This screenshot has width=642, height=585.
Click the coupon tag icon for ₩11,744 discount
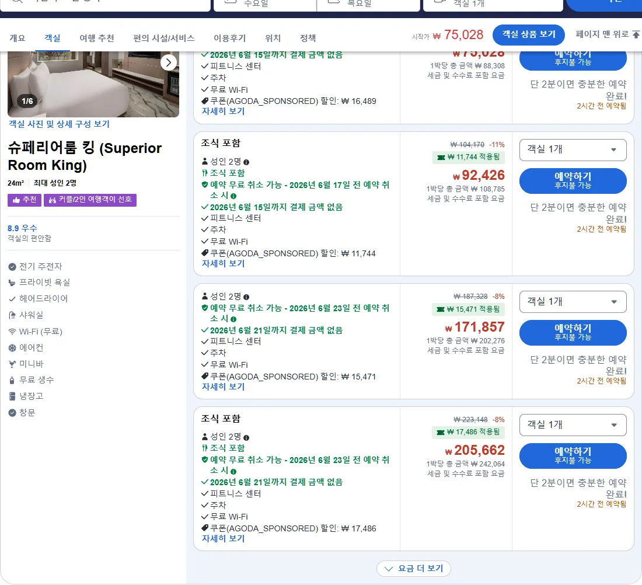[x=205, y=253]
